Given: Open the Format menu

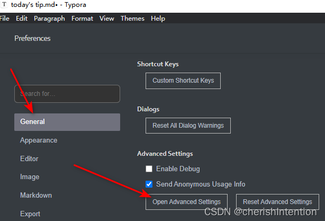Looking at the screenshot, I should tap(82, 19).
